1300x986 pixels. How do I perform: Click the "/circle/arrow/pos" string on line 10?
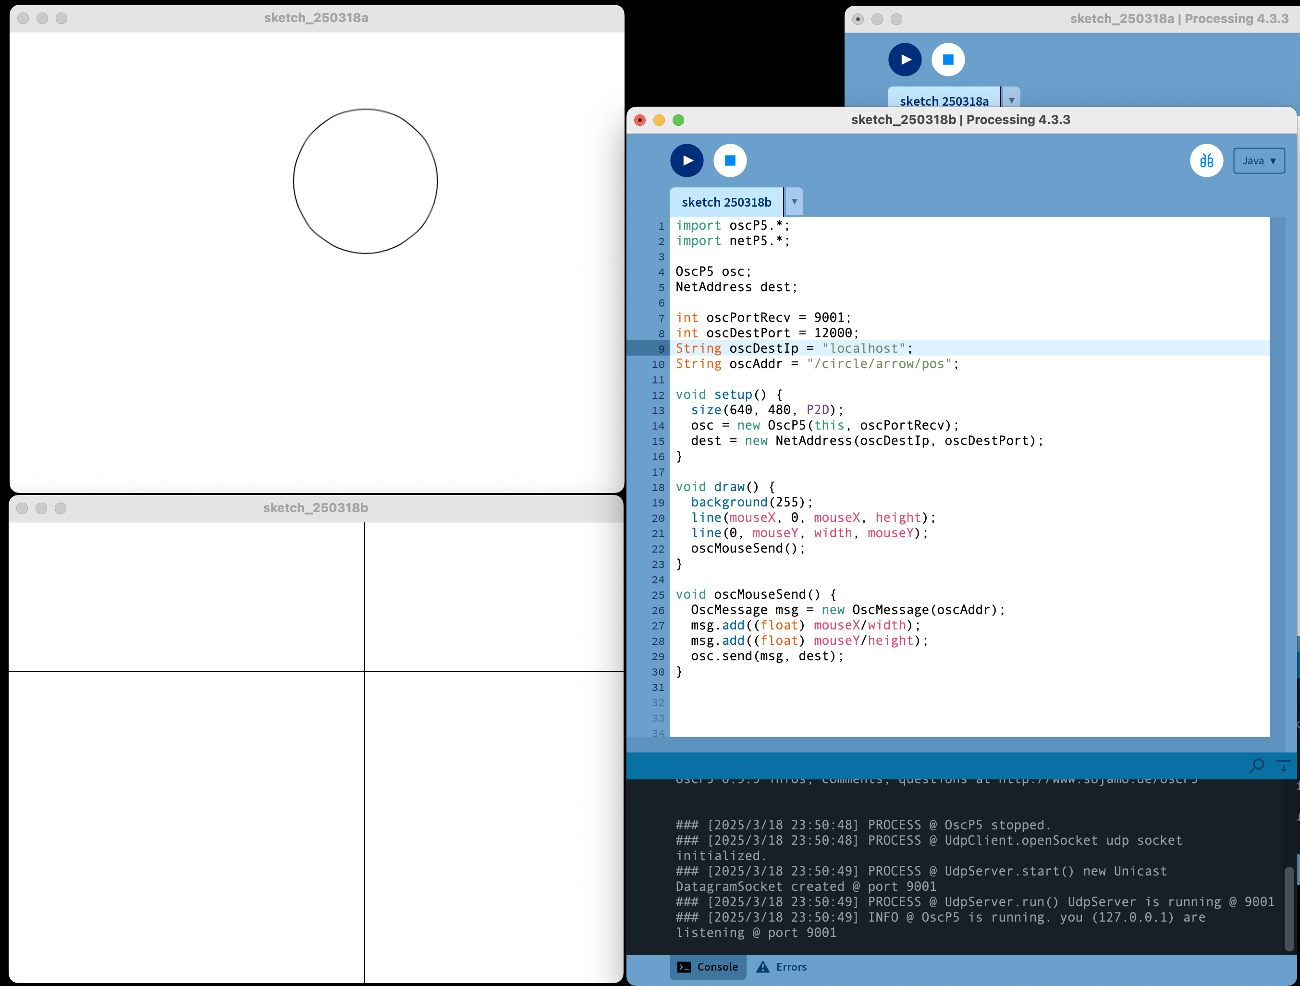pos(879,363)
